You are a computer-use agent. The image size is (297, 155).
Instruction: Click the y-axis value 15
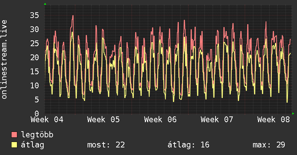35,71
